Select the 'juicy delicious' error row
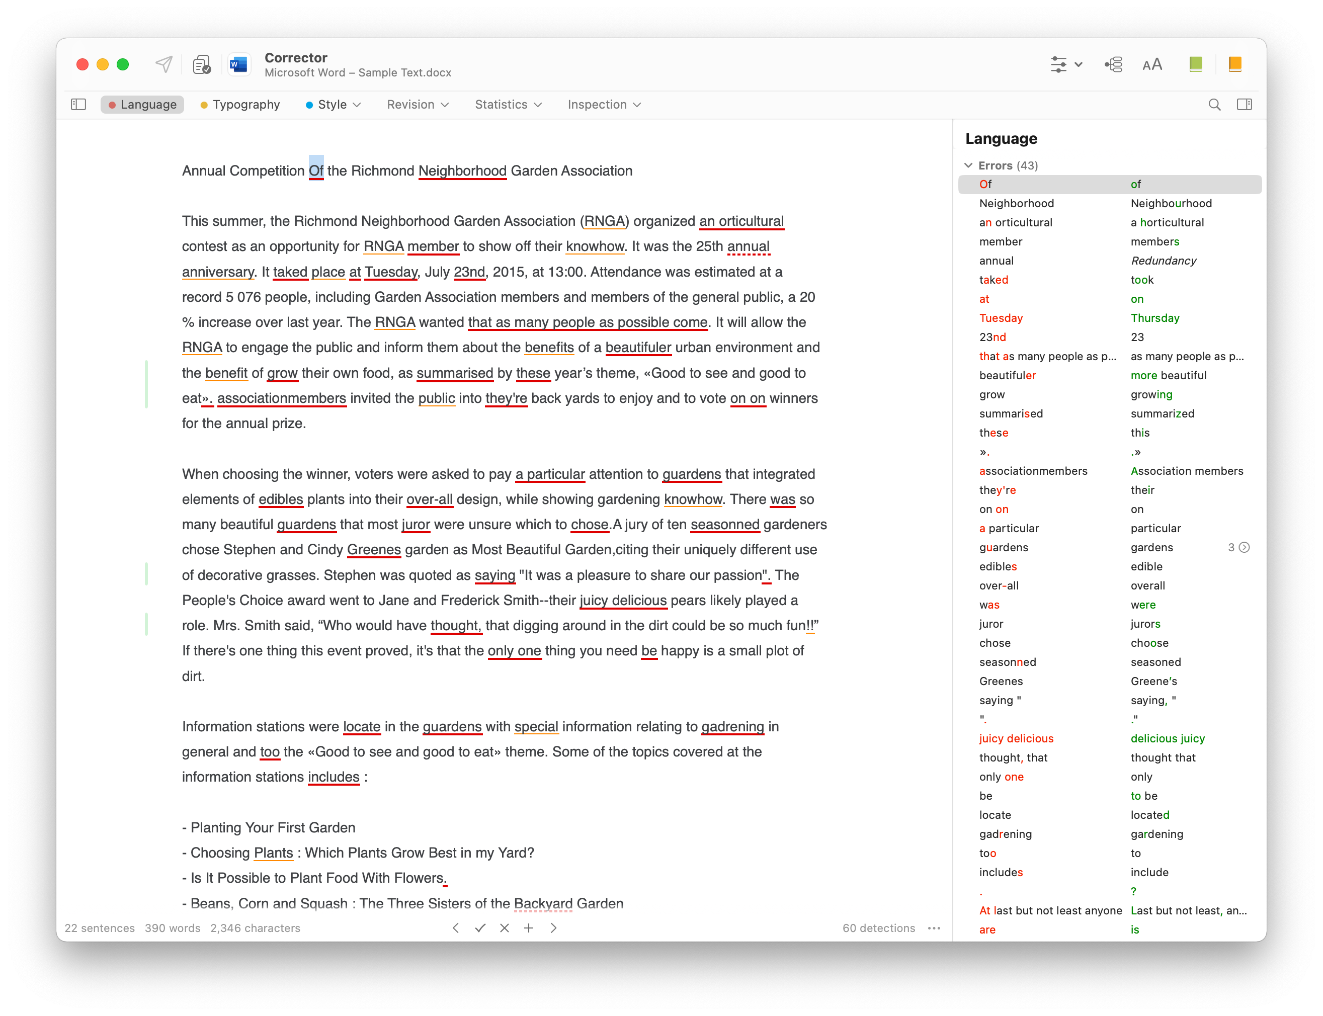The width and height of the screenshot is (1323, 1016). tap(1110, 738)
